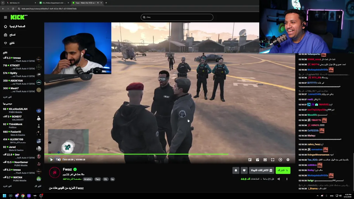This screenshot has height=199, width=354.
Task: Open the taskbar clock and date
Action: [x=348, y=196]
